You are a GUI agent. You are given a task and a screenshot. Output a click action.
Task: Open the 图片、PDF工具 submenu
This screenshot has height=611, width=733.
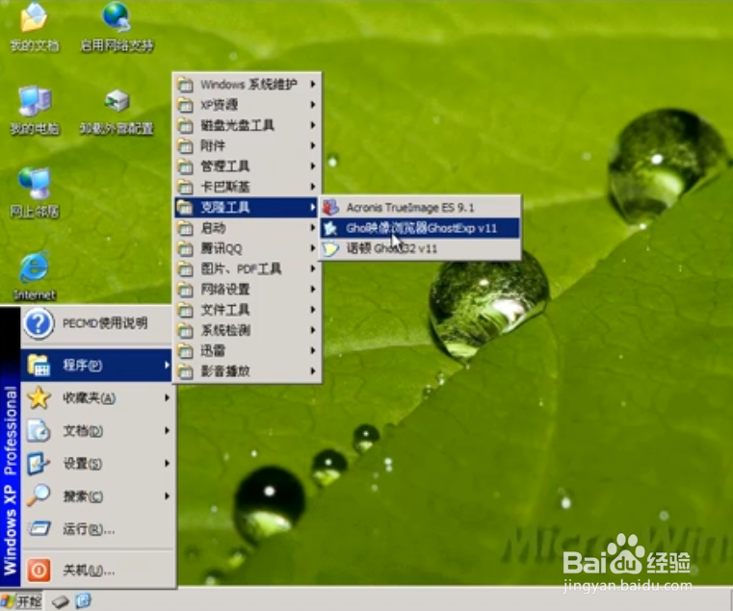247,269
